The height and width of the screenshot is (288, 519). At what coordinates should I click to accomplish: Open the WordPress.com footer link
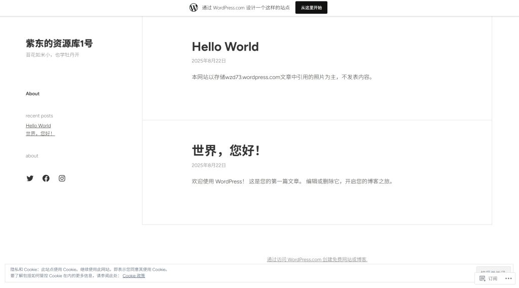pos(317,260)
